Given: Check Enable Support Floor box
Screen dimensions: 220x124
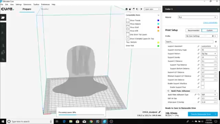Looking at the screenshot, I should [202, 87].
